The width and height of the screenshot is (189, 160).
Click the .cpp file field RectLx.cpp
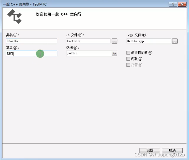click(149, 41)
